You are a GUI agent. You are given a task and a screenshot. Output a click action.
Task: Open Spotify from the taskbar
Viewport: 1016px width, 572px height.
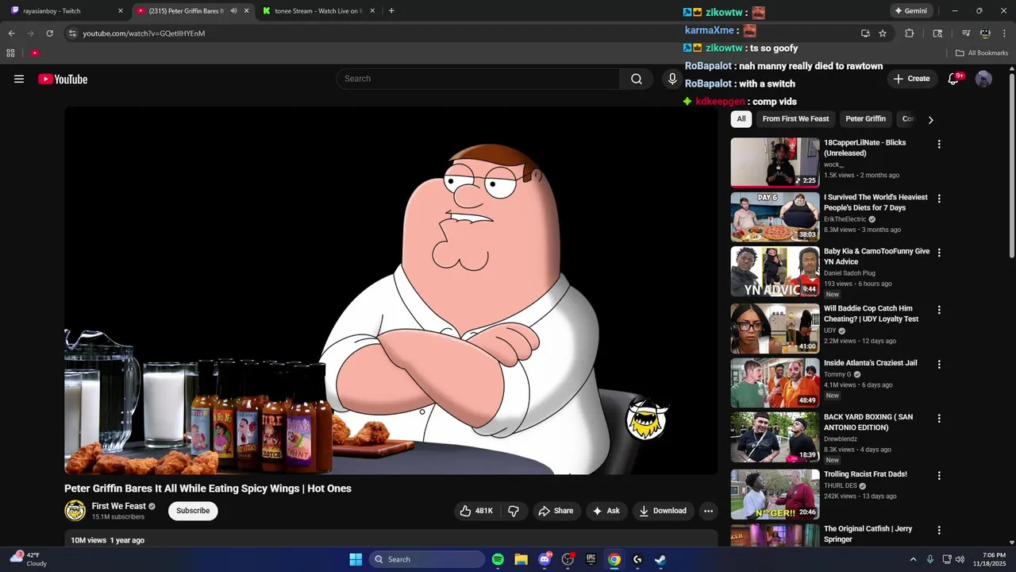498,559
